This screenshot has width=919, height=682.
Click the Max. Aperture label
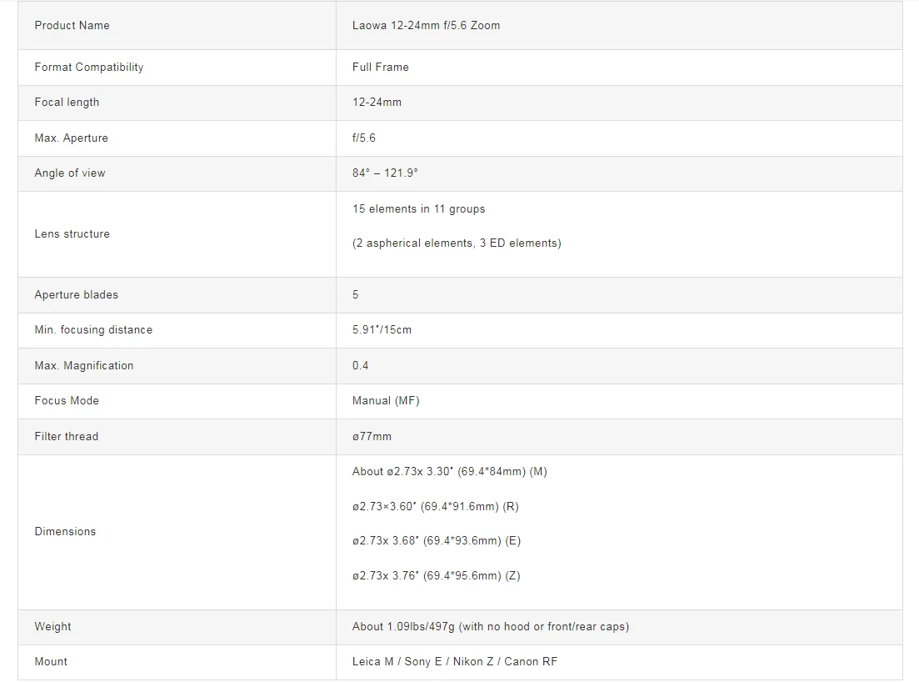(71, 138)
